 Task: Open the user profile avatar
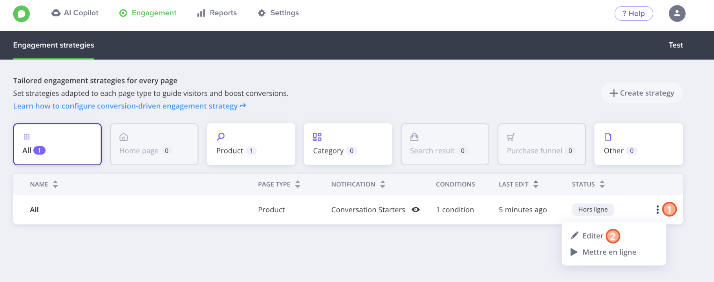point(677,13)
